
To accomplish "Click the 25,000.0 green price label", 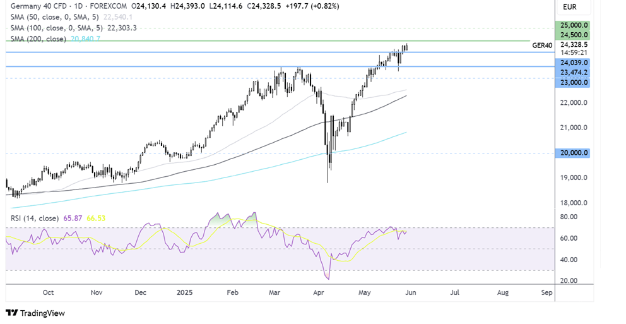I will (x=572, y=25).
